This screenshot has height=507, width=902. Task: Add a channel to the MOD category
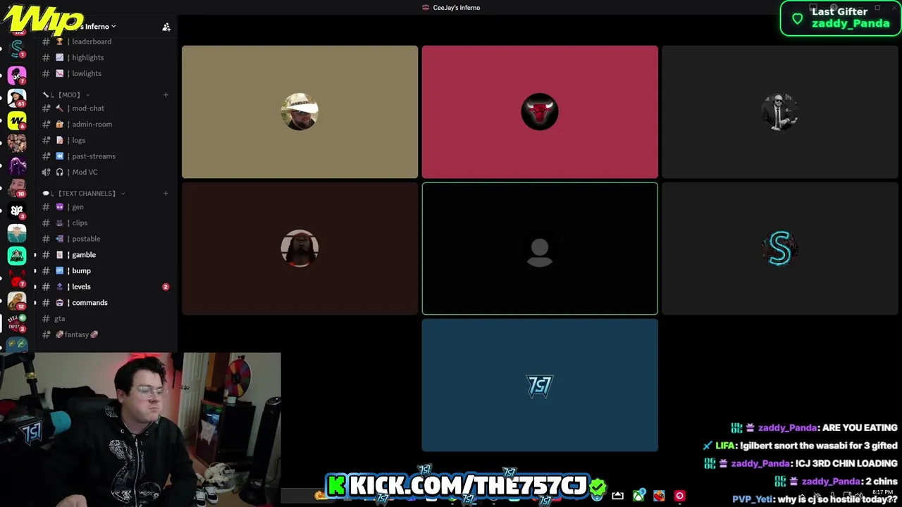coord(166,94)
